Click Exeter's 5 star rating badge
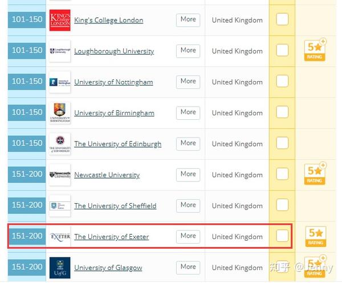Image resolution: width=342 pixels, height=283 pixels. (316, 236)
